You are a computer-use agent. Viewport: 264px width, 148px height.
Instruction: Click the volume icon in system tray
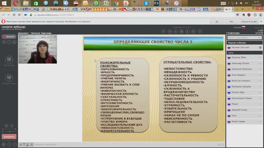coord(237,3)
